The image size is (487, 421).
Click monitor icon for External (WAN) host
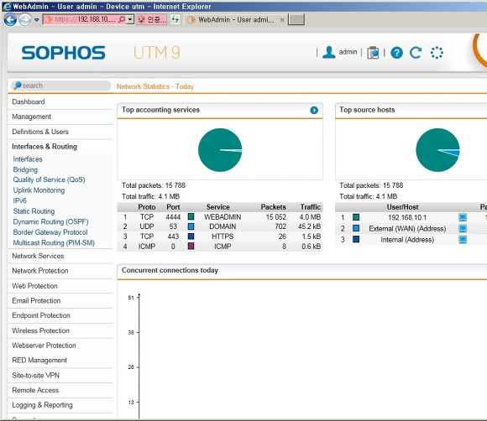point(463,229)
